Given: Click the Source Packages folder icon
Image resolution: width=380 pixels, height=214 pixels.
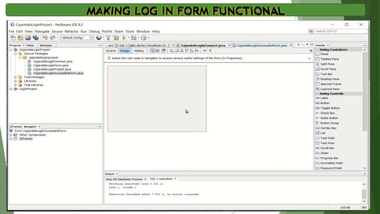Looking at the screenshot, I should (x=20, y=53).
